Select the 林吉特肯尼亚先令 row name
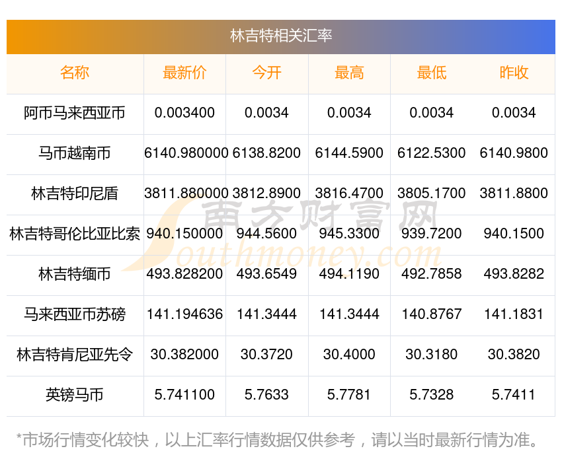This screenshot has height=461, width=562. pos(75,355)
